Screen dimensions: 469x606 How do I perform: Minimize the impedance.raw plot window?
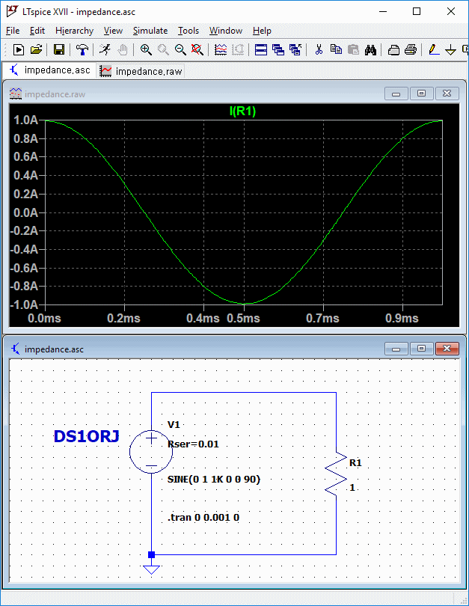396,94
